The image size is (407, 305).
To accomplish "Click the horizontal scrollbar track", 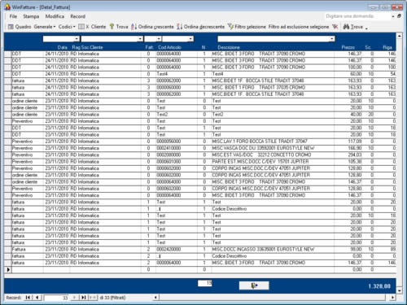I will tap(272, 298).
